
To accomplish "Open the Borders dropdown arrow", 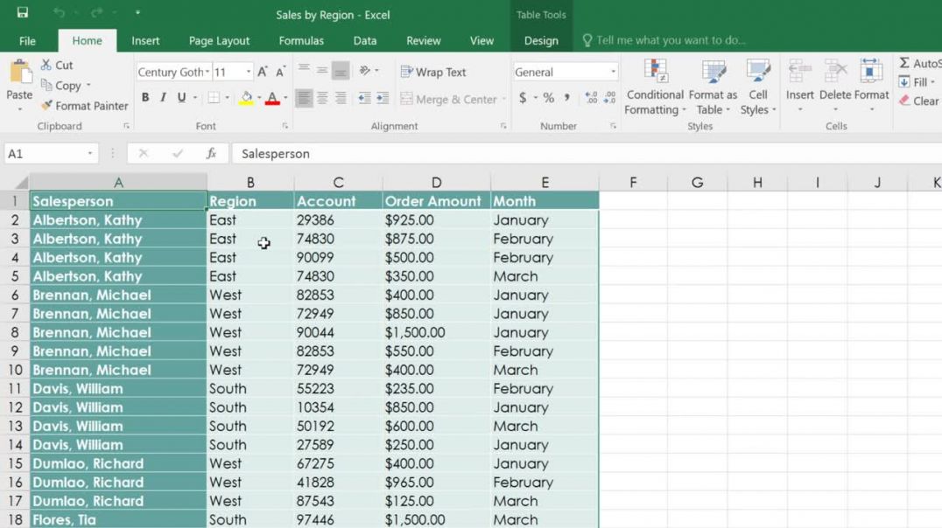I will click(x=227, y=98).
